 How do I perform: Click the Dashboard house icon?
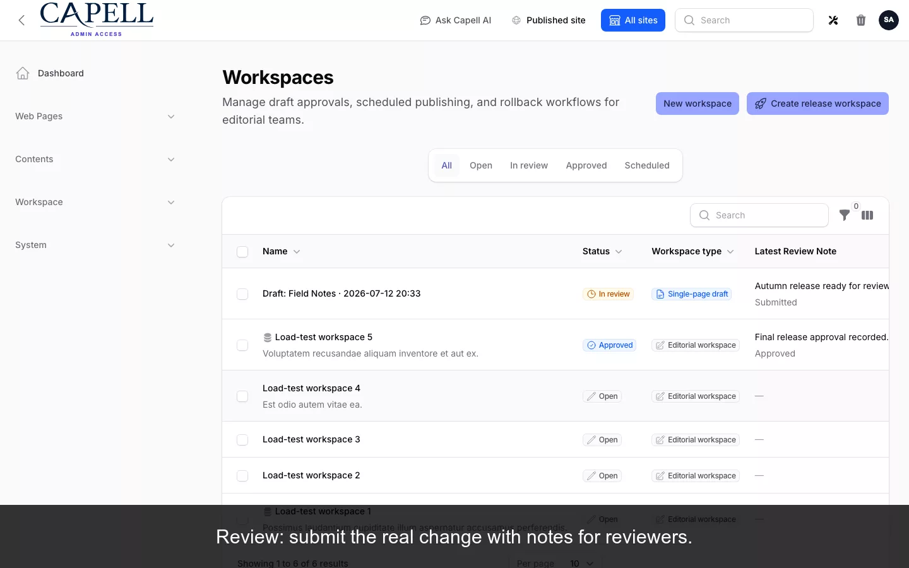(x=23, y=73)
